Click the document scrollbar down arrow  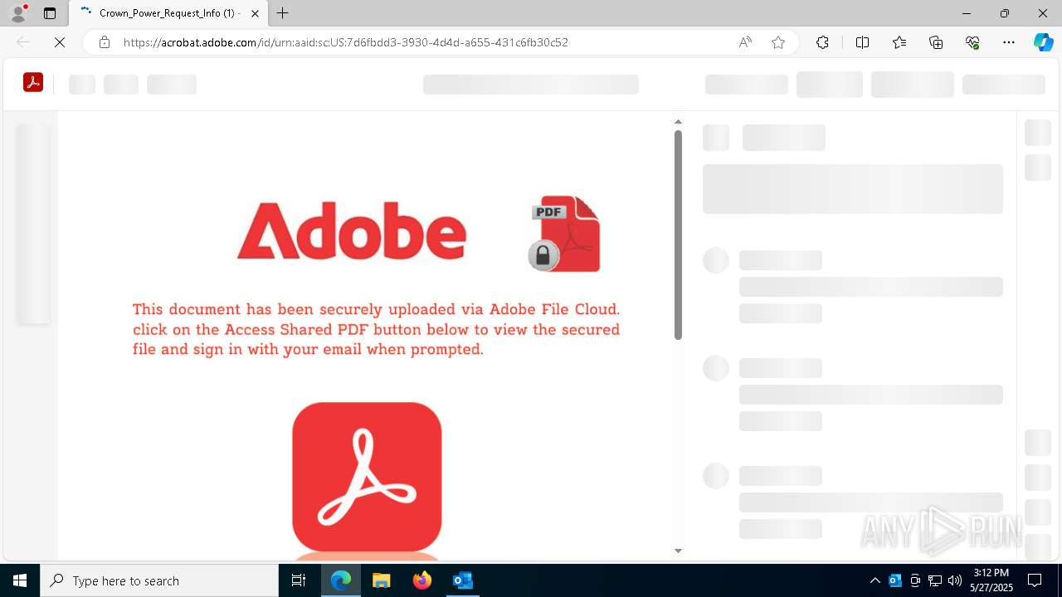point(678,551)
